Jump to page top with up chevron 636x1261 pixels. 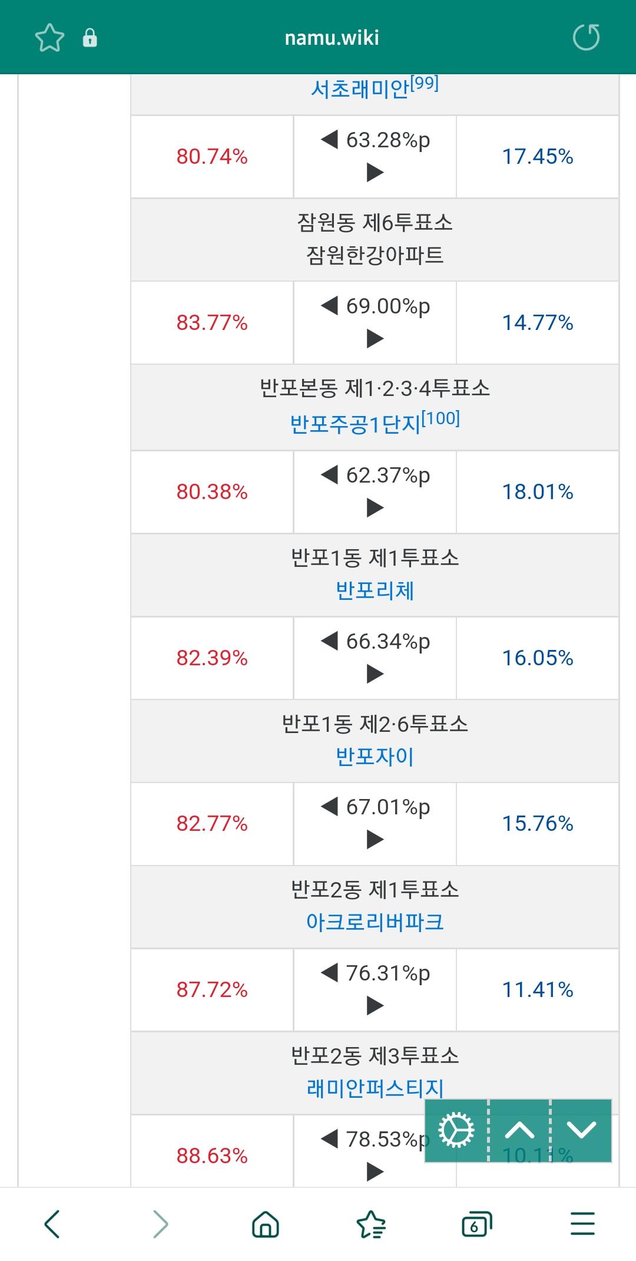click(519, 1130)
